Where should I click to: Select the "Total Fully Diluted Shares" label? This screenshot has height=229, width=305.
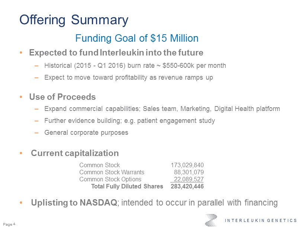click(127, 186)
